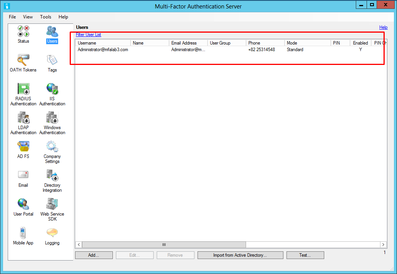This screenshot has width=397, height=274.
Task: Click the scroll right arrow
Action: pyautogui.click(x=383, y=244)
